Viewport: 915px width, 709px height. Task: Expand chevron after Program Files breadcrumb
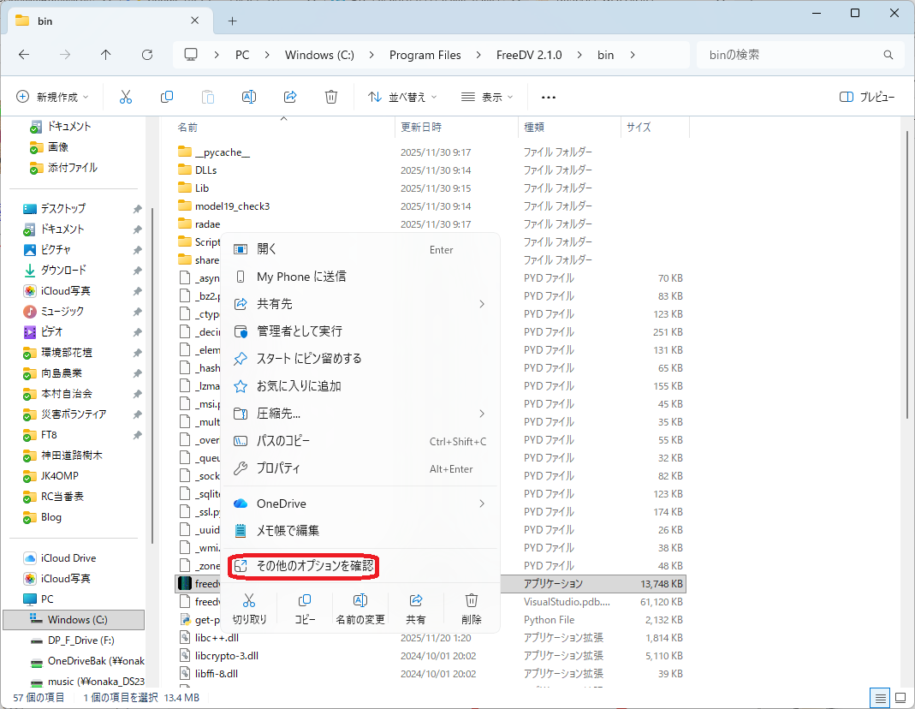(x=478, y=55)
